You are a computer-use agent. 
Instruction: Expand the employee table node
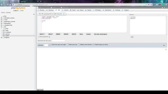[x=3, y=32]
